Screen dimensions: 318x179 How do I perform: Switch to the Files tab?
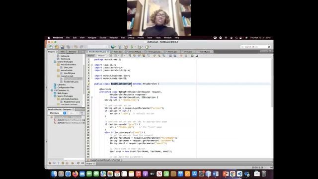pos(63,52)
